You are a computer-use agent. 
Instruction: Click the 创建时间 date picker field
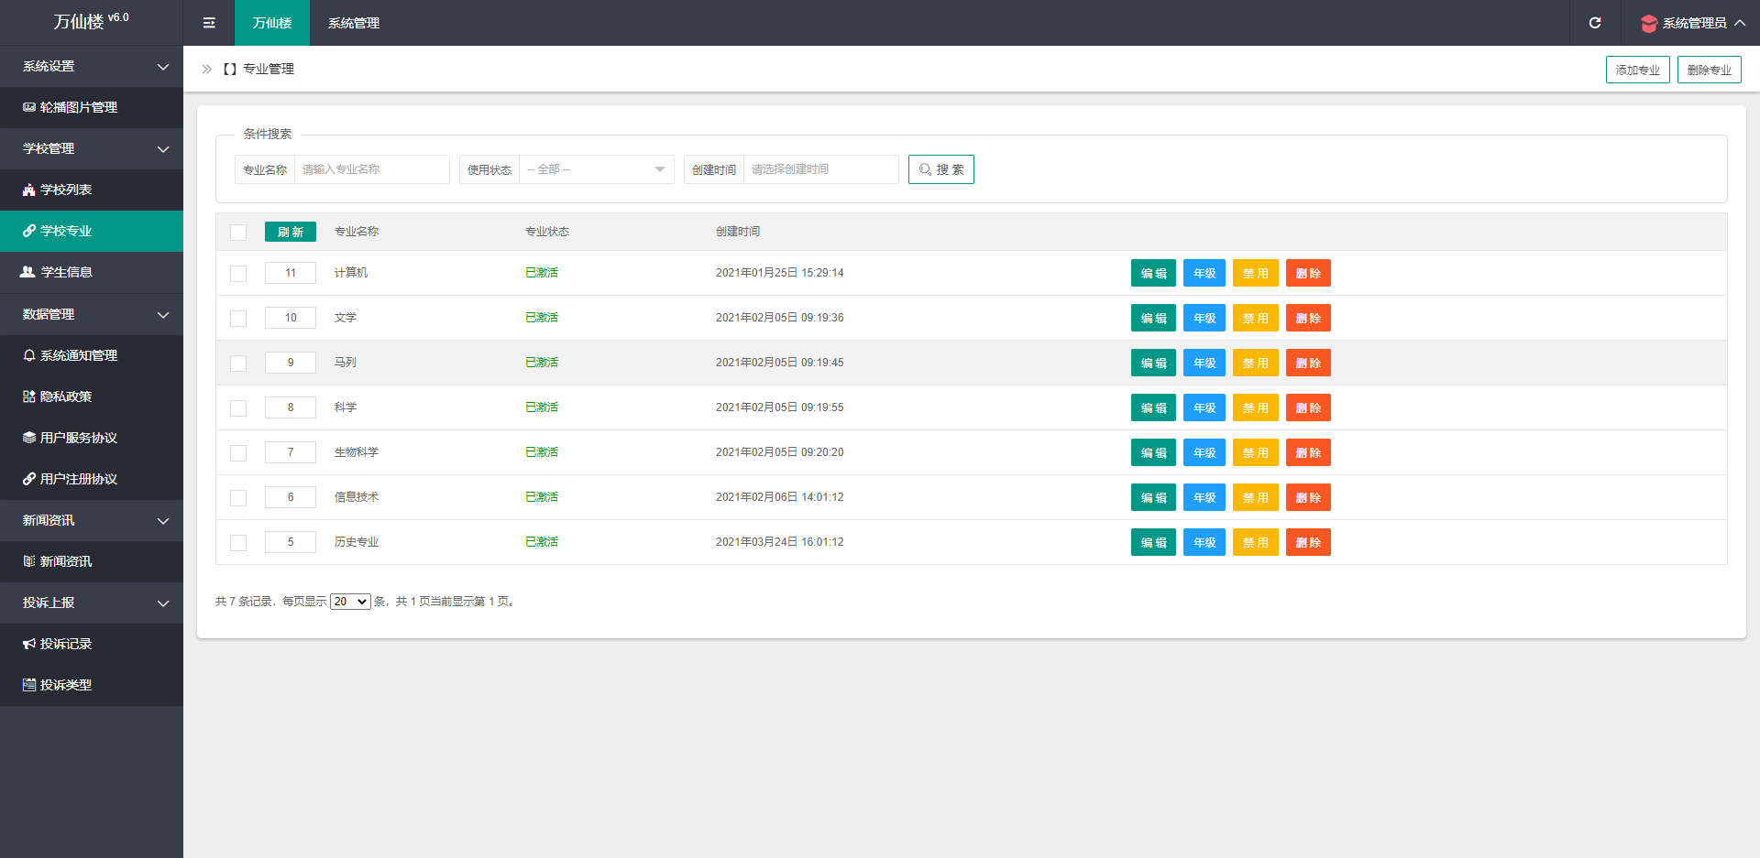pos(821,169)
